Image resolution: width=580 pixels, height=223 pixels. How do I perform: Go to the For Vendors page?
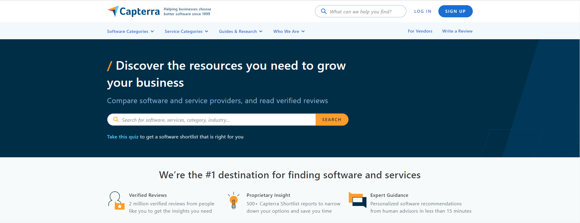point(420,31)
